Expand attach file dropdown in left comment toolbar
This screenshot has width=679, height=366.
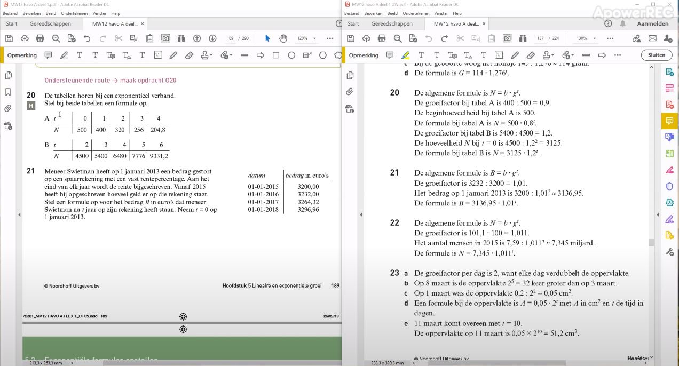click(x=231, y=55)
